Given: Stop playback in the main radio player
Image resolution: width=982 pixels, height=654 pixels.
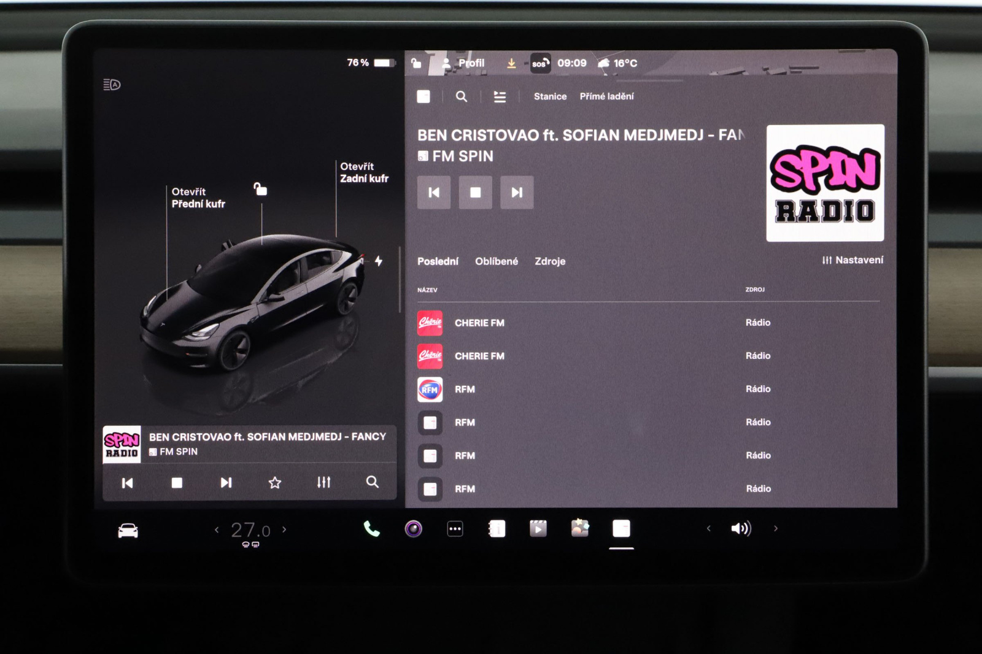Looking at the screenshot, I should (475, 193).
